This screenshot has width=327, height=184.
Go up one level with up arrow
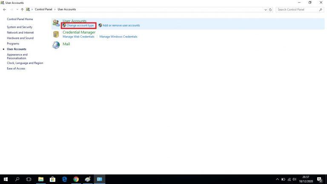[x=22, y=9]
